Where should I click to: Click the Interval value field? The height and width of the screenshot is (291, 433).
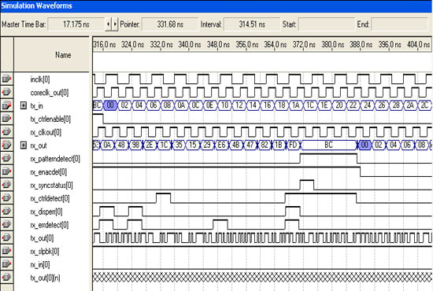point(252,24)
